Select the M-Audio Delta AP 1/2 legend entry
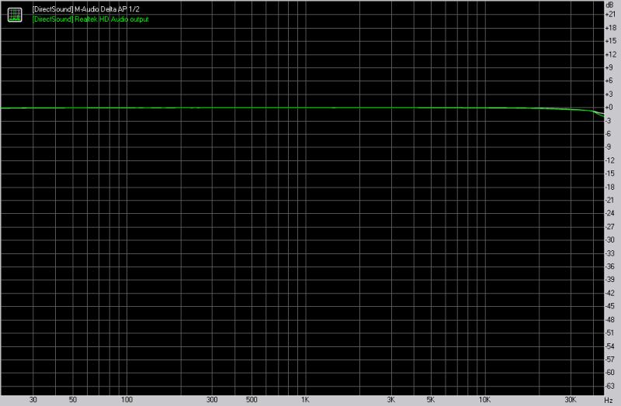621x406 pixels. [86, 8]
